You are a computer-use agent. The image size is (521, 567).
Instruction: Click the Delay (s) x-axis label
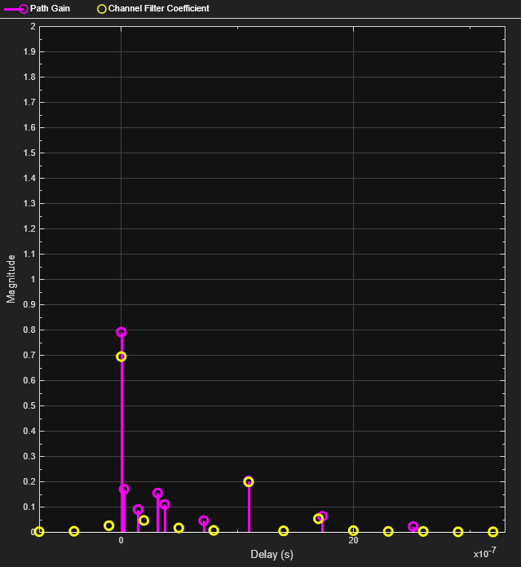click(x=272, y=555)
